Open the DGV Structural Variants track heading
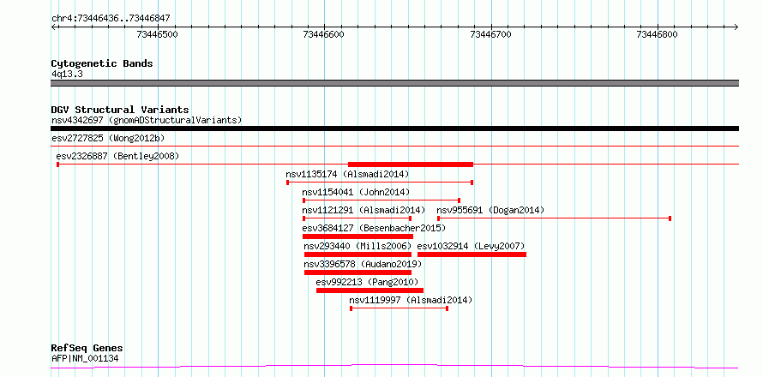This screenshot has height=377, width=763. [x=120, y=110]
